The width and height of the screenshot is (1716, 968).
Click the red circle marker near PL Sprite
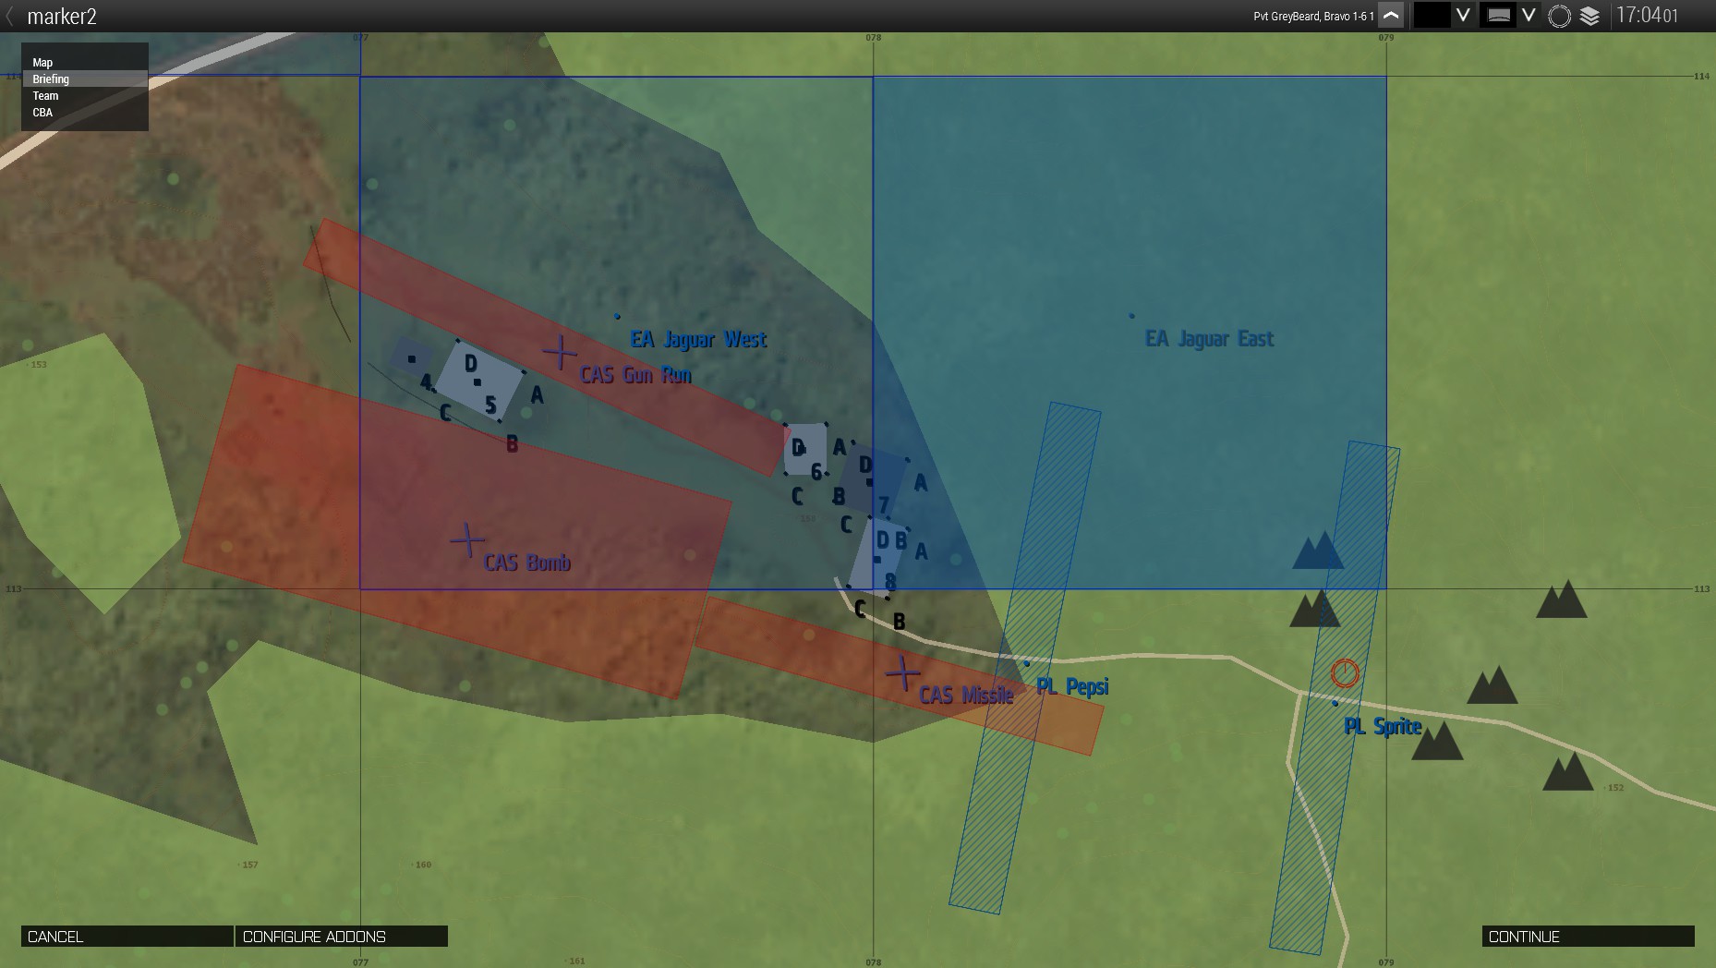click(1345, 673)
